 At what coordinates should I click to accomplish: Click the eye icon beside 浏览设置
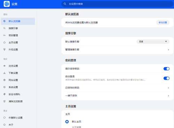pyautogui.click(x=5, y=66)
